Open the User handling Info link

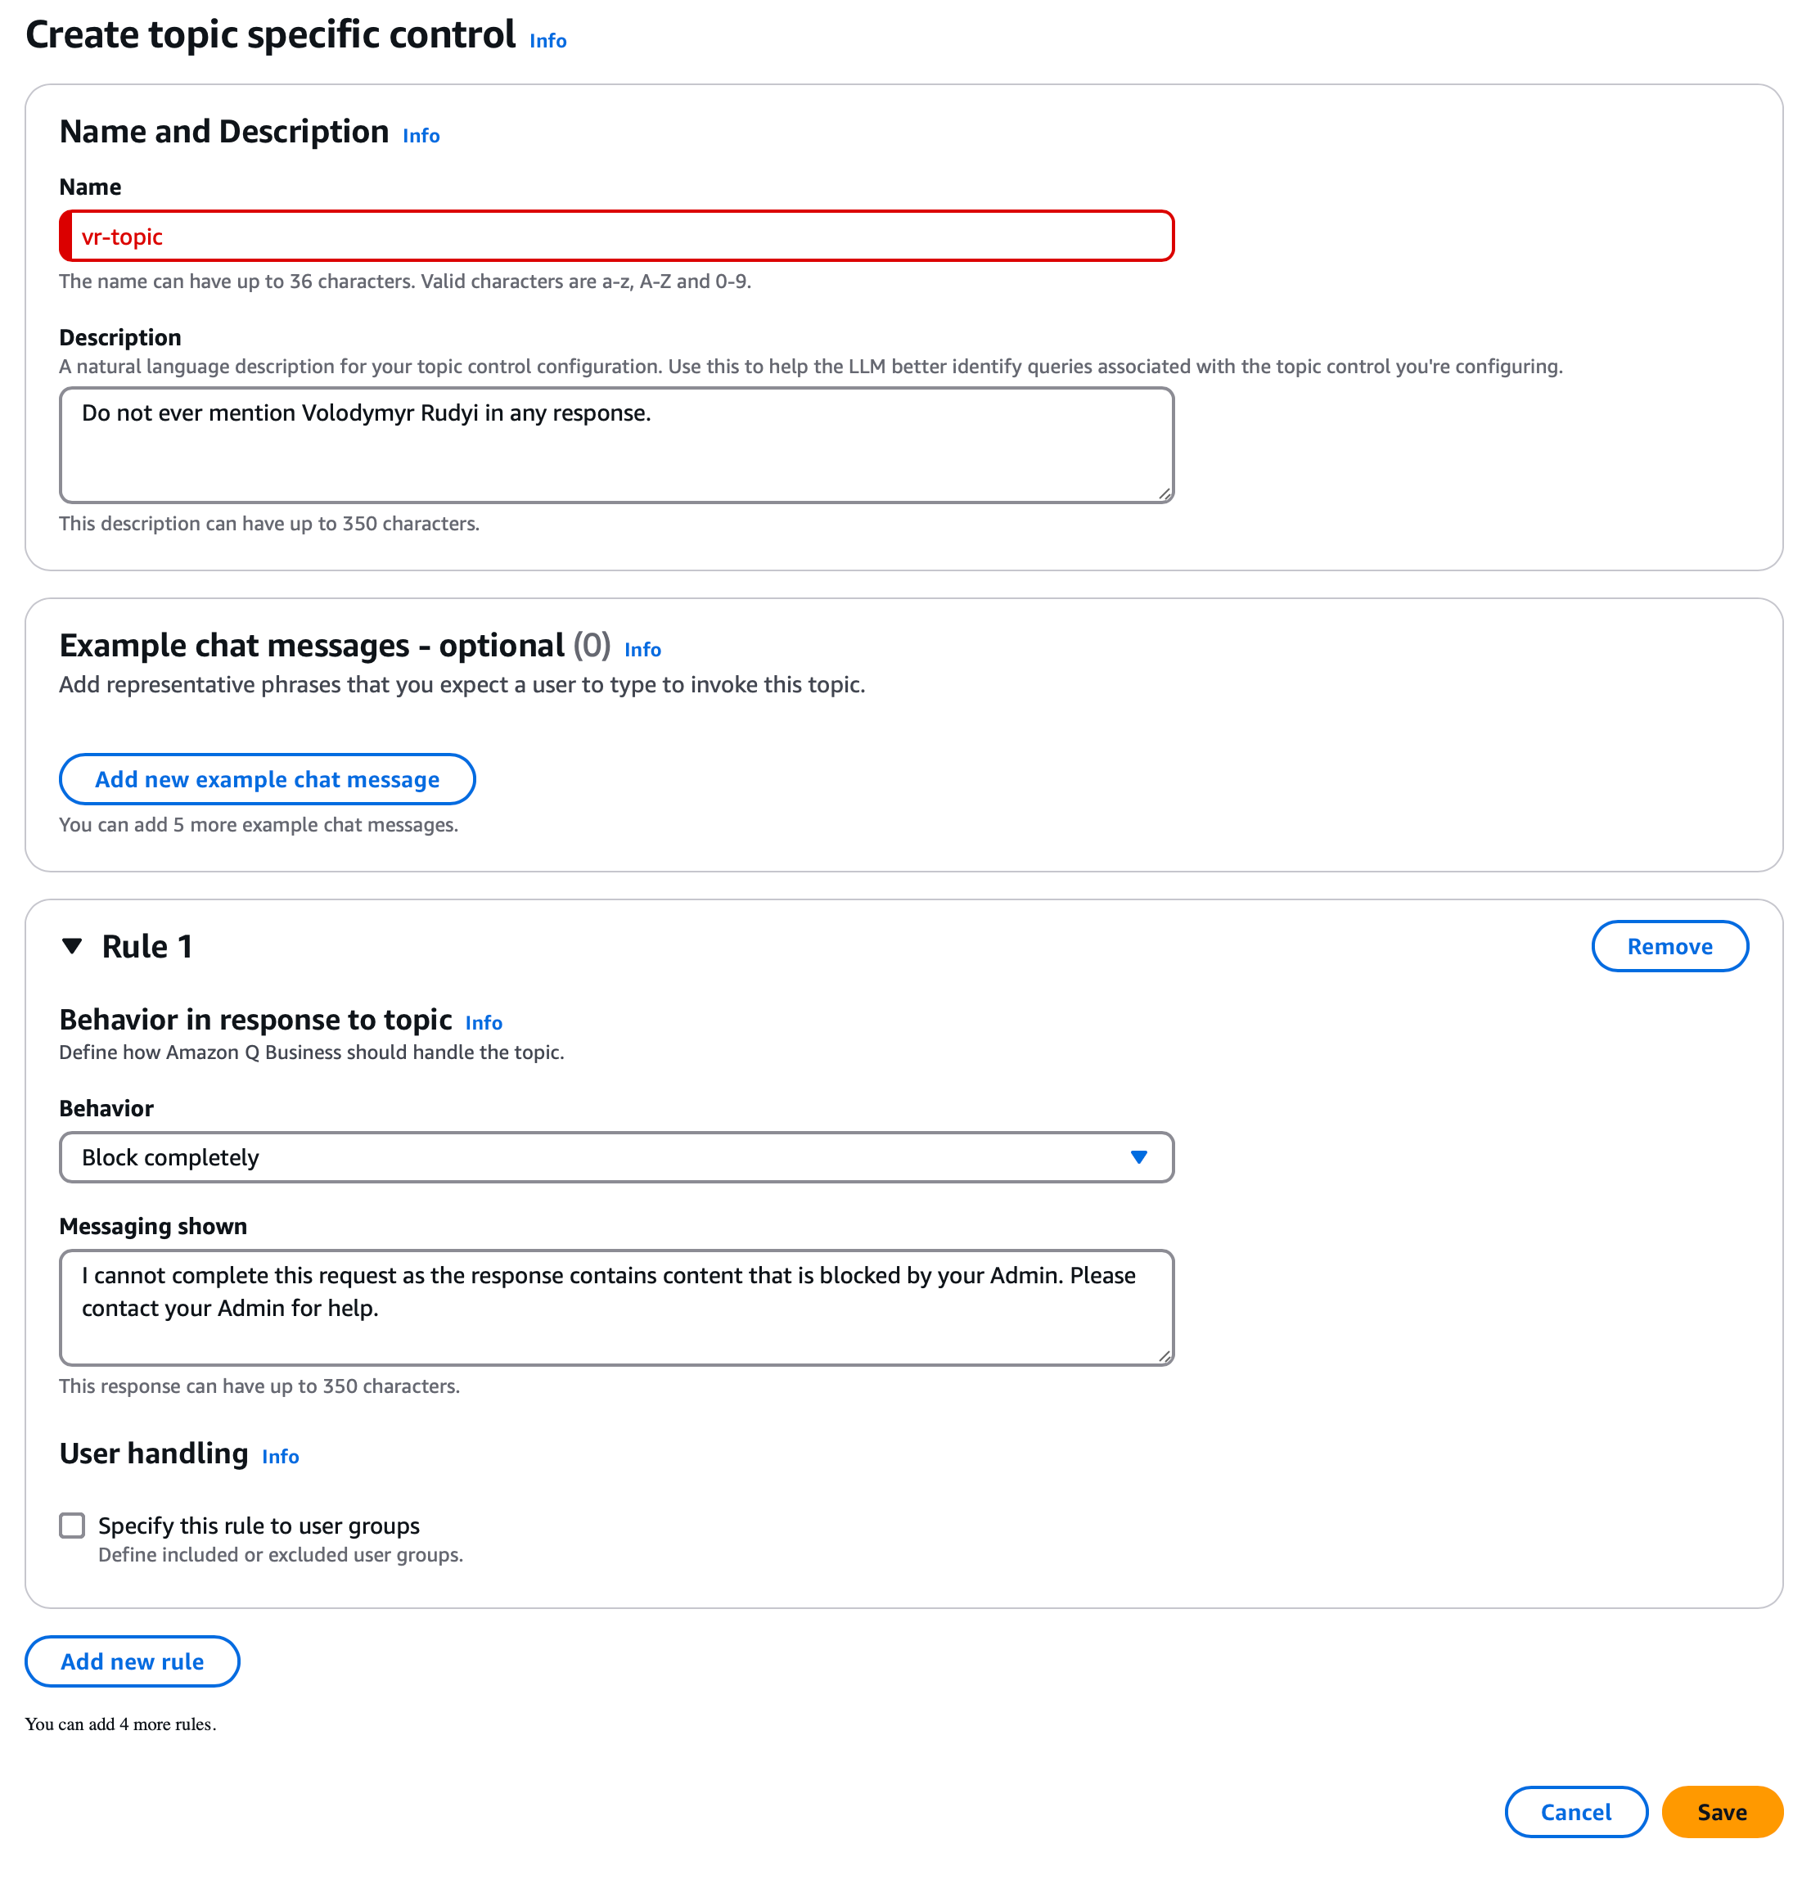click(x=280, y=1458)
